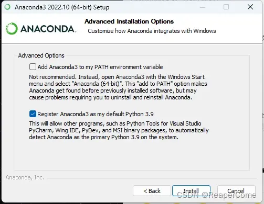Minimize the Anaconda3 Setup window

203,7
